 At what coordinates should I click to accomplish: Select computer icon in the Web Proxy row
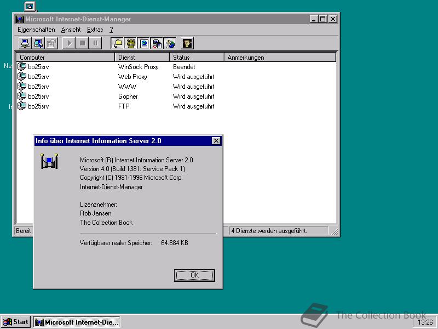click(x=22, y=76)
